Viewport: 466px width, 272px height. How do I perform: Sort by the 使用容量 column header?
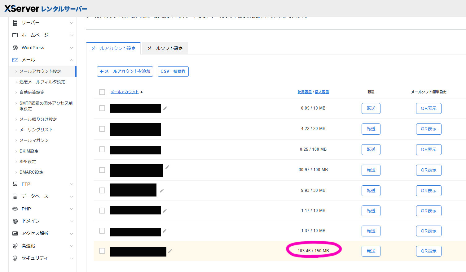[304, 92]
